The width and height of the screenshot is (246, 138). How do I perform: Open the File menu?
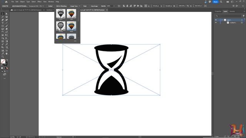click(12, 2)
